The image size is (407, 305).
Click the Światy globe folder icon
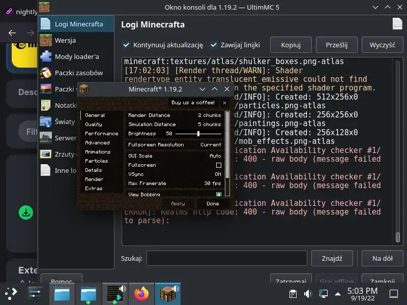(46, 121)
